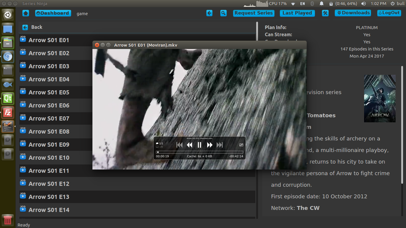Click video icon beside Arrow S01 E12
406x228 pixels.
pos(23,183)
